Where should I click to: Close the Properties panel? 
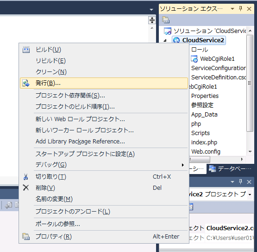[249, 182]
